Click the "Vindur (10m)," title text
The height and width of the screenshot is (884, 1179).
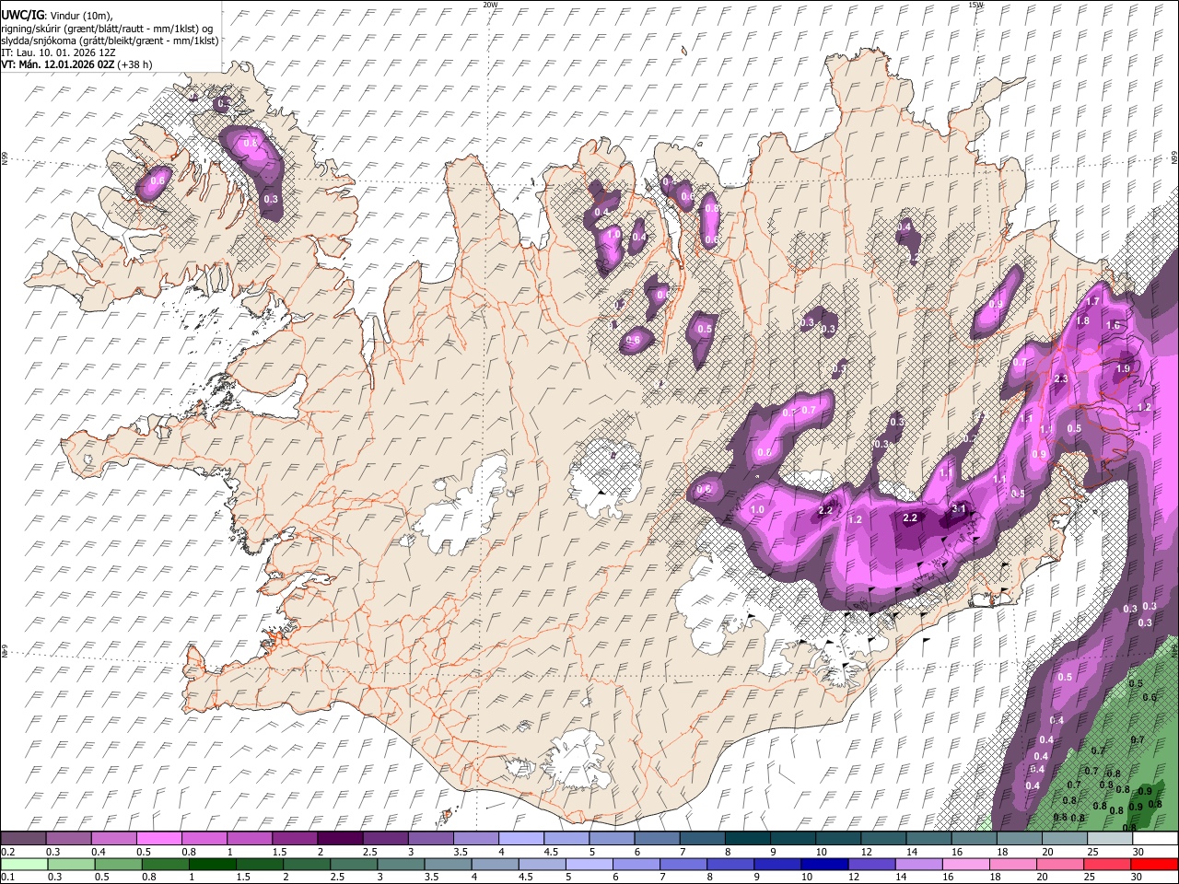pos(80,16)
